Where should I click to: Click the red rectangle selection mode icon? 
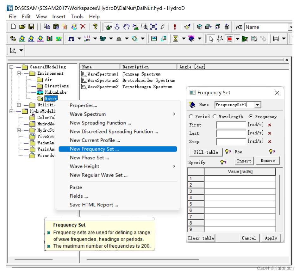click(x=230, y=39)
